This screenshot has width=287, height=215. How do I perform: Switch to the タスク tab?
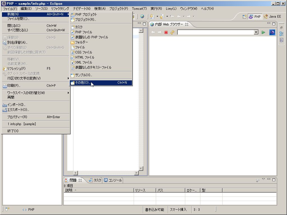tap(95, 180)
